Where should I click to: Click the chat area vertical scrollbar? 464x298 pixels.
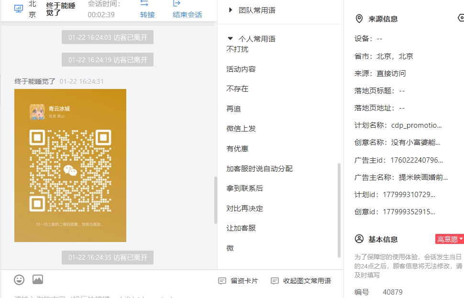[x=216, y=200]
